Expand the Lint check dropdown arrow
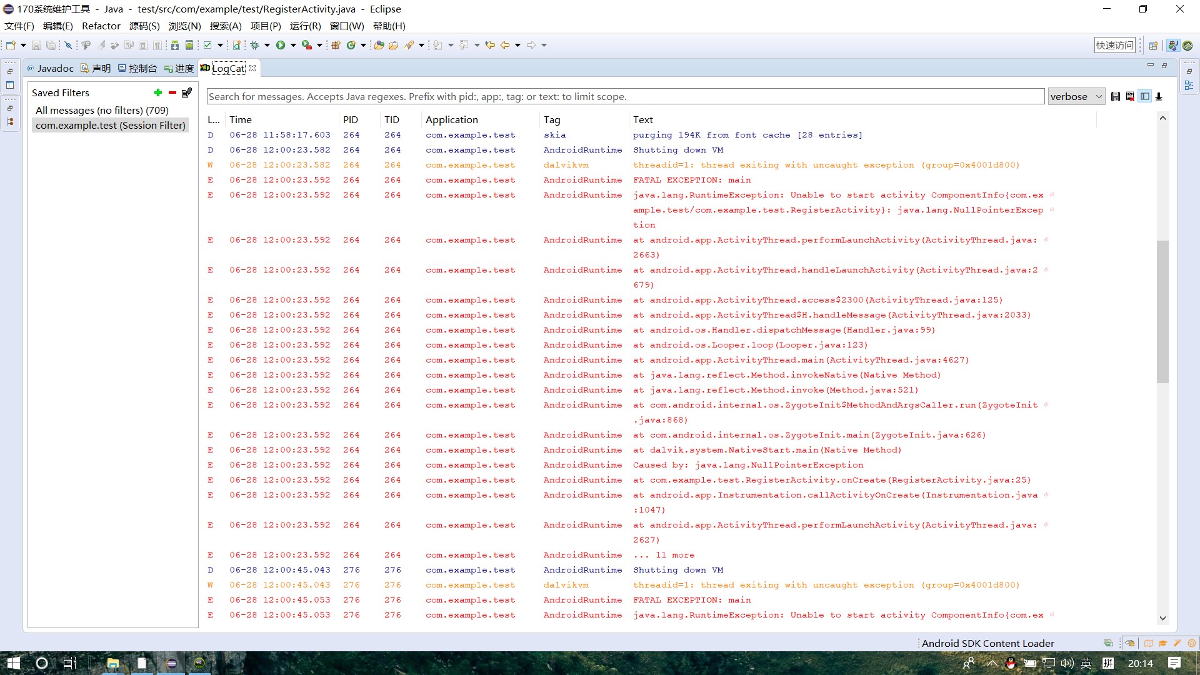 coord(220,45)
